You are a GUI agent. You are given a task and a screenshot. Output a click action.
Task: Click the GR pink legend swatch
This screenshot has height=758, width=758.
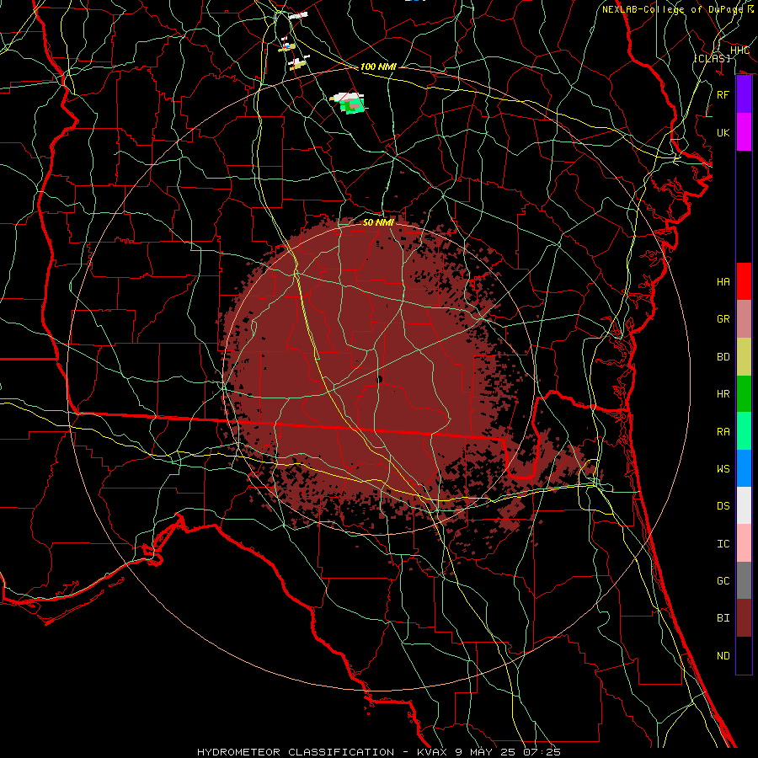click(744, 318)
